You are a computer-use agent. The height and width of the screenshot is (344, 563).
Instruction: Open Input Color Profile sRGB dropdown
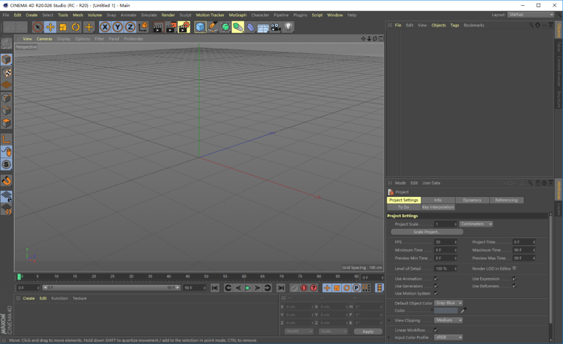[x=448, y=337]
